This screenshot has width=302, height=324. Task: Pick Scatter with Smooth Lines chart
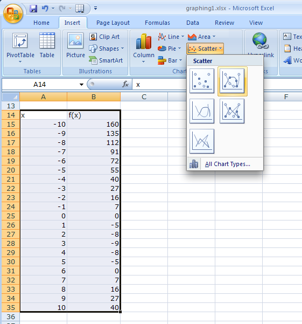click(x=202, y=111)
